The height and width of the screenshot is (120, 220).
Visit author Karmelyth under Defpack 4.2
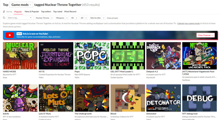(x=151, y=77)
